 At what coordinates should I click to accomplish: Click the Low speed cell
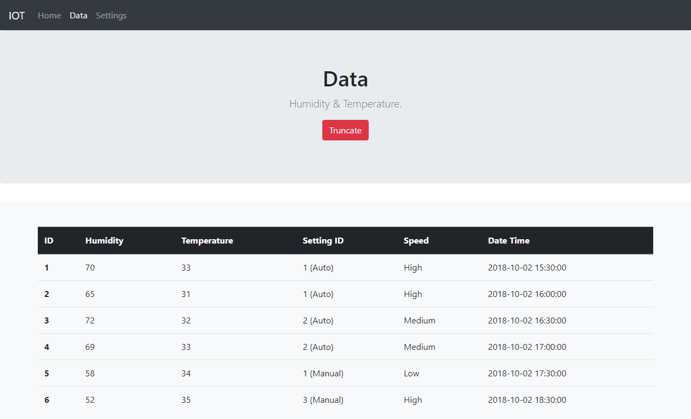(x=411, y=373)
